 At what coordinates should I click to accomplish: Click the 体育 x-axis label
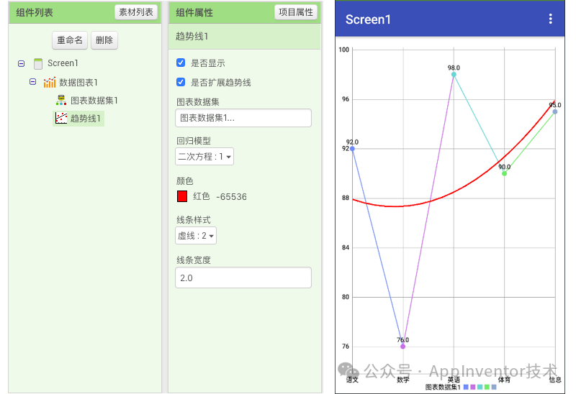(505, 380)
